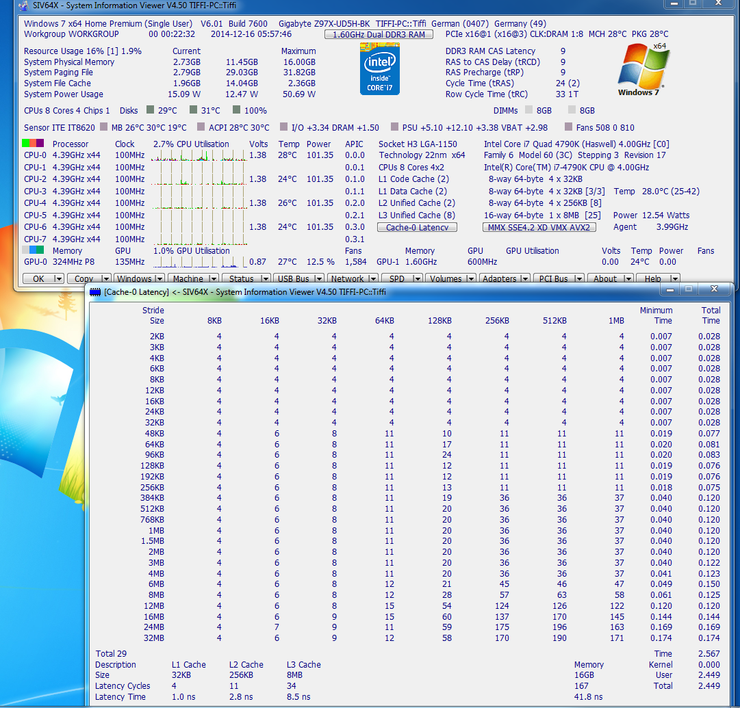Click the '48KB' row label
The width and height of the screenshot is (740, 708).
click(x=154, y=433)
